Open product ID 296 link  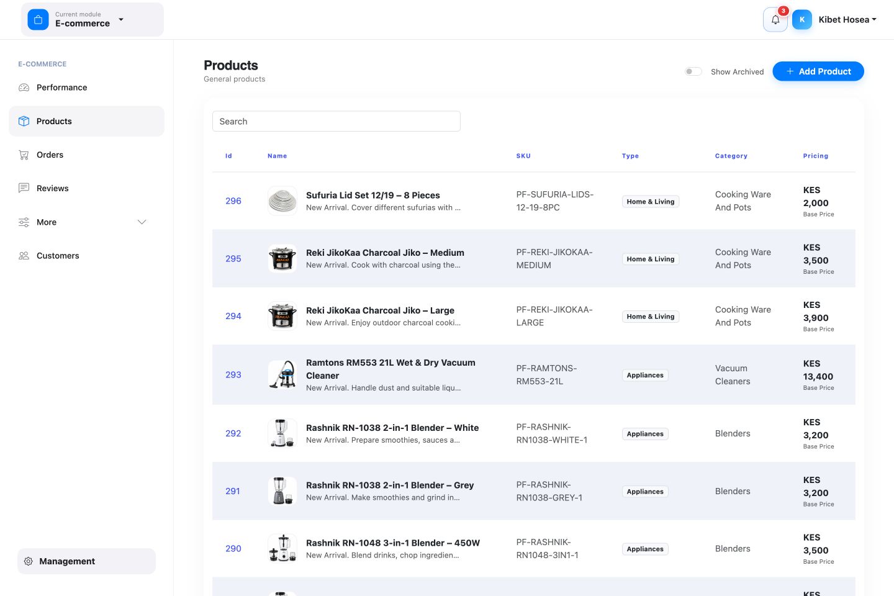pos(233,201)
